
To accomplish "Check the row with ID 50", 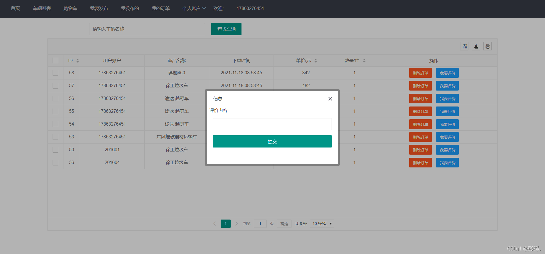I will point(55,150).
